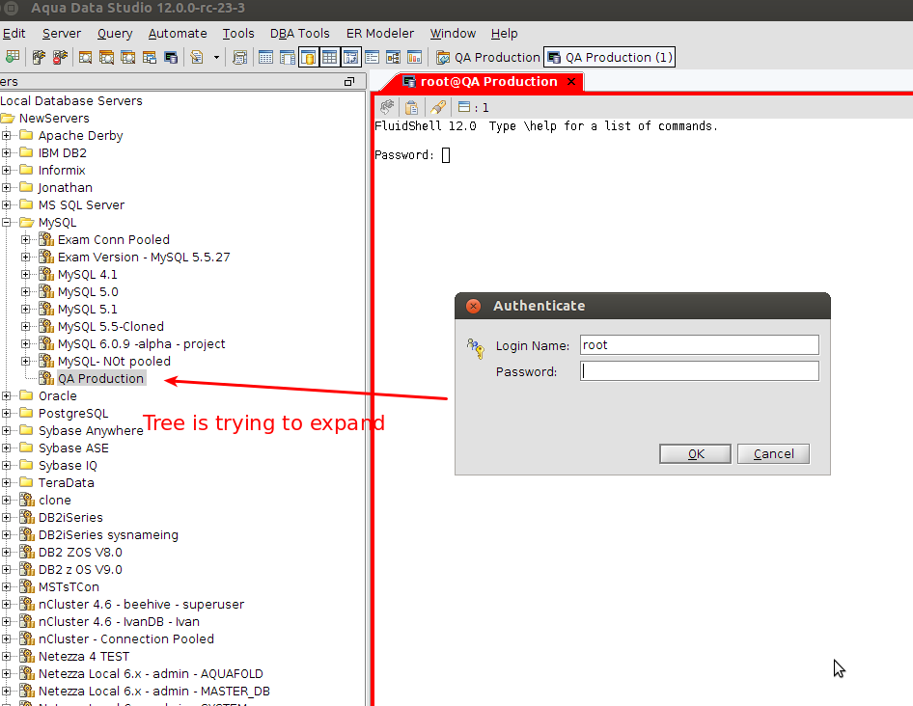Click the details list window icon

point(373,57)
